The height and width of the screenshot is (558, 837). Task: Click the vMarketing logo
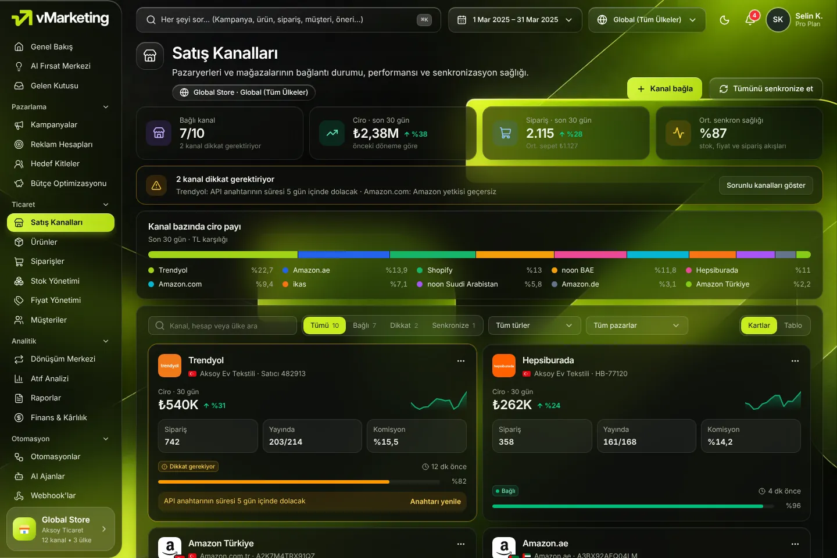point(60,19)
